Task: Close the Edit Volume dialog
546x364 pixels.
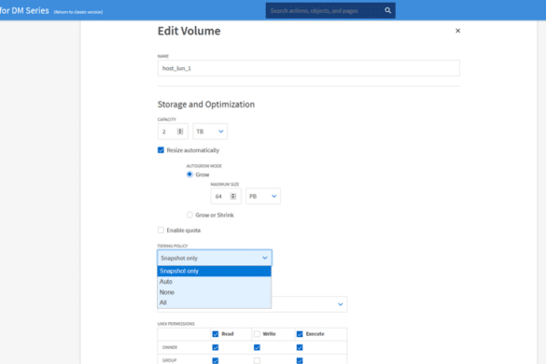Action: [457, 31]
